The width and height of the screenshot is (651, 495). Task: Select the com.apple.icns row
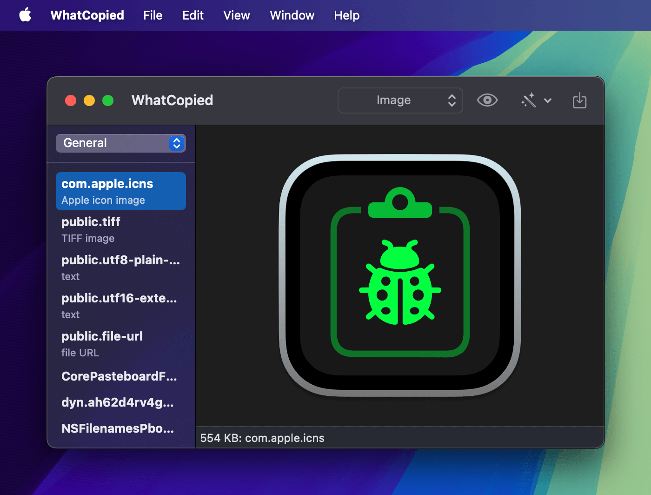tap(121, 191)
